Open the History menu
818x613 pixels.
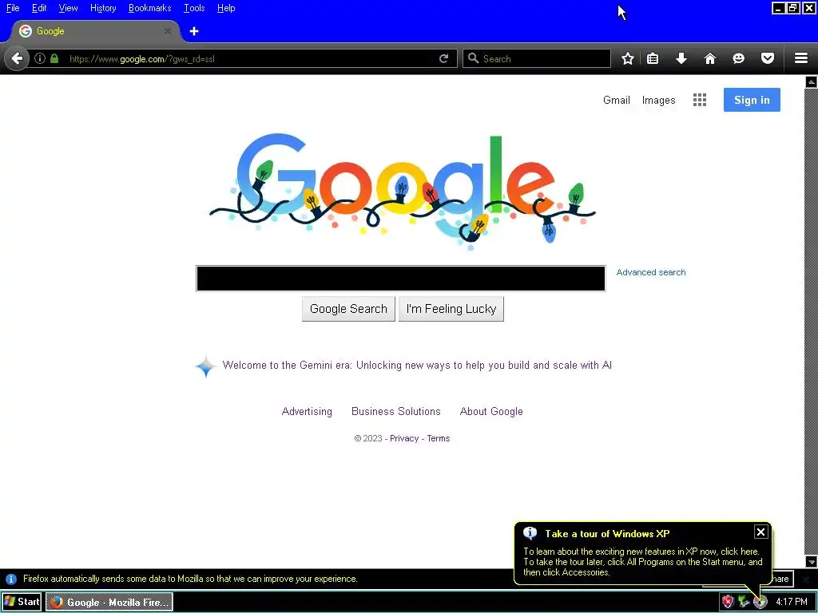pos(103,8)
